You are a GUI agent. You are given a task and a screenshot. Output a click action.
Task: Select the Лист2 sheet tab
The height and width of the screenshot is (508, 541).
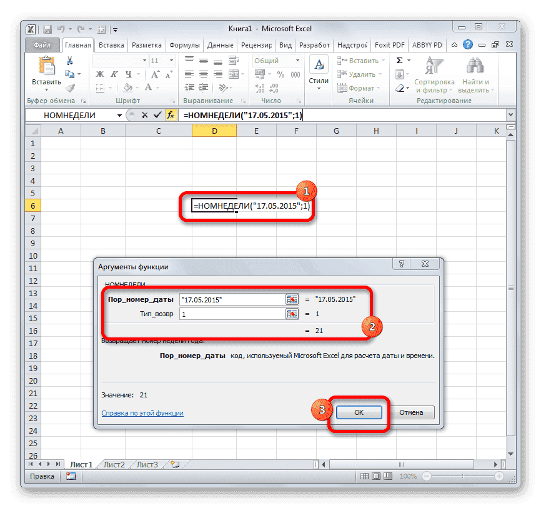coord(114,464)
